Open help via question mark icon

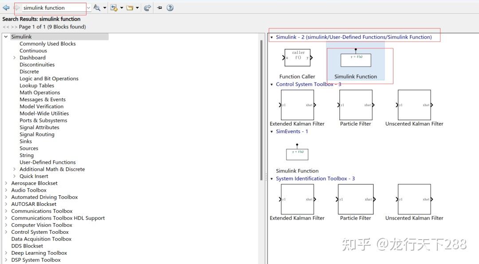tap(170, 8)
